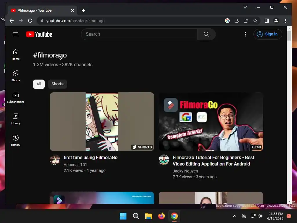Open History in the sidebar
This screenshot has height=223, width=297.
(16, 140)
